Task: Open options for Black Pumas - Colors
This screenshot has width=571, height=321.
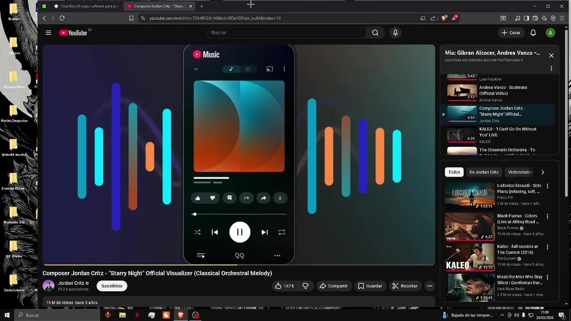Action: pos(547,216)
